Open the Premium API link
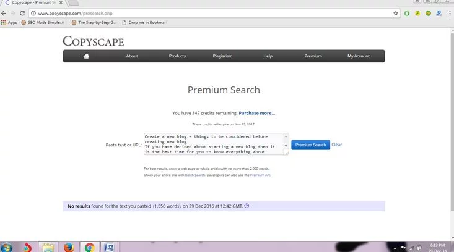454x252 pixels. click(x=260, y=175)
